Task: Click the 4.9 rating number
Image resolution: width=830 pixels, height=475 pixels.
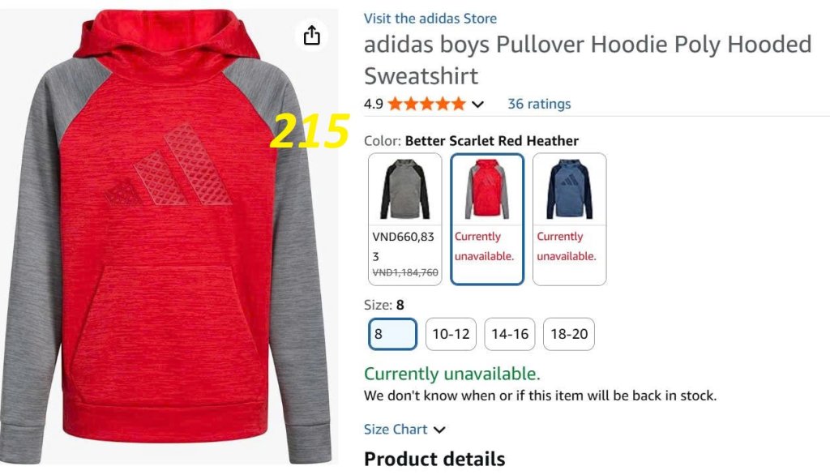Action: coord(373,104)
